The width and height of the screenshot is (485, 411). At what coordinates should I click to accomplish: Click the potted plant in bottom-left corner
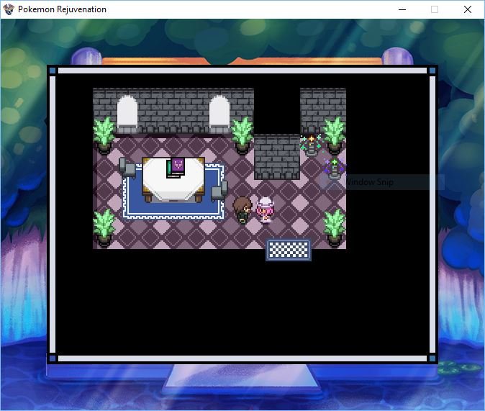[104, 228]
